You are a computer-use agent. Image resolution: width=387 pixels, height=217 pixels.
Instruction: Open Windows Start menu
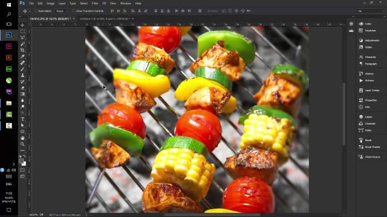pyautogui.click(x=8, y=5)
